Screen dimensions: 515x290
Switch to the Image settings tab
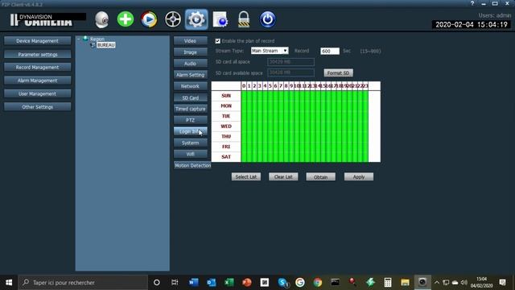tap(190, 52)
